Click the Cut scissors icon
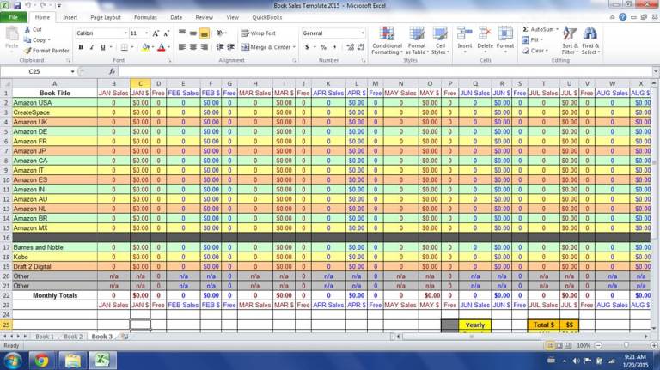This screenshot has height=370, width=660. pyautogui.click(x=28, y=30)
